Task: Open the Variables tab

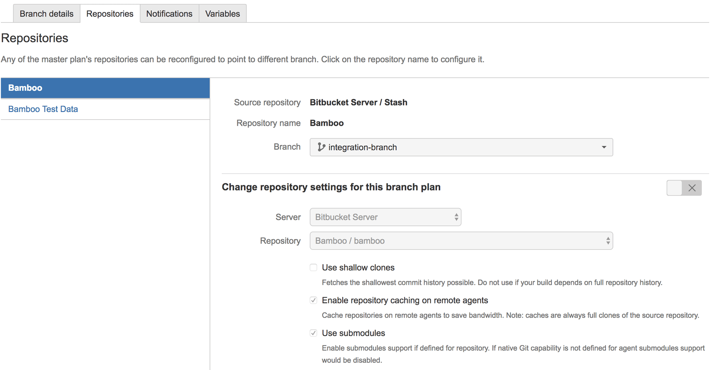Action: pyautogui.click(x=222, y=14)
